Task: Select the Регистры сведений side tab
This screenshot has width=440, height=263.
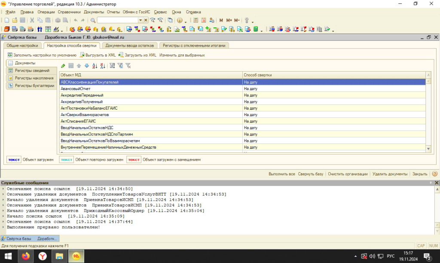Action: coord(32,71)
